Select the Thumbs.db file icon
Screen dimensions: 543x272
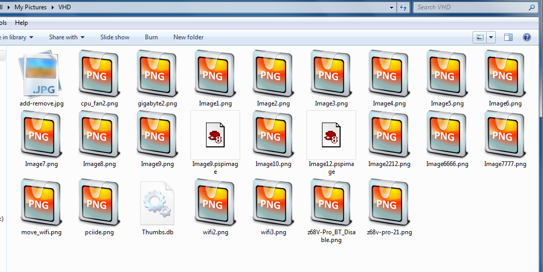pos(157,203)
